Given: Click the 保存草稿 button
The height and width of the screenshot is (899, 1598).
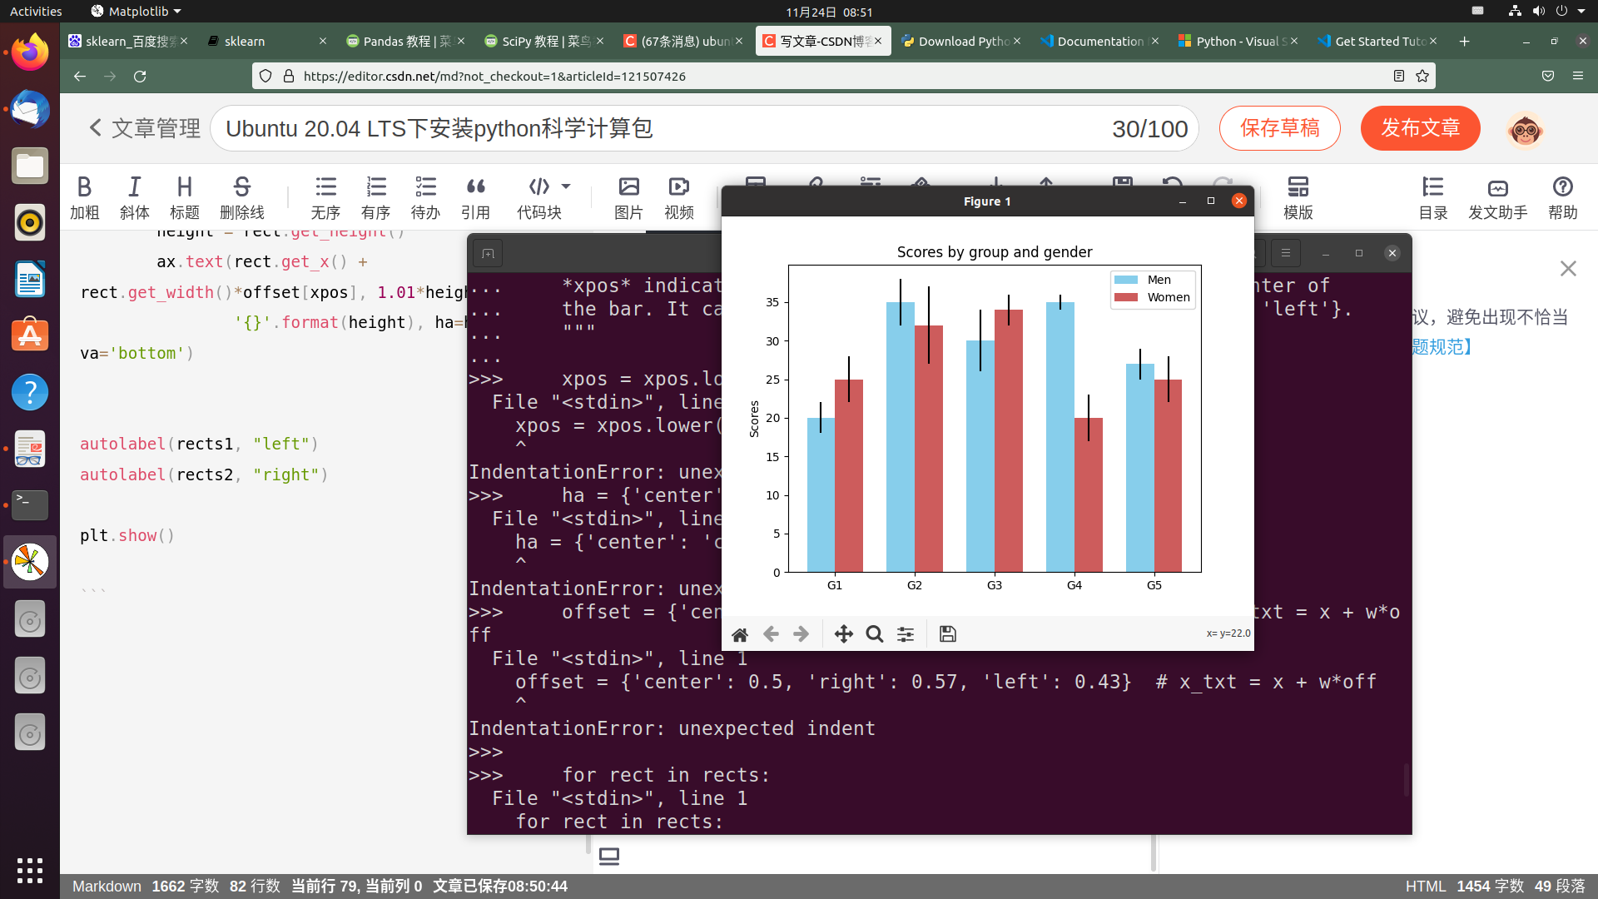Looking at the screenshot, I should (x=1279, y=128).
